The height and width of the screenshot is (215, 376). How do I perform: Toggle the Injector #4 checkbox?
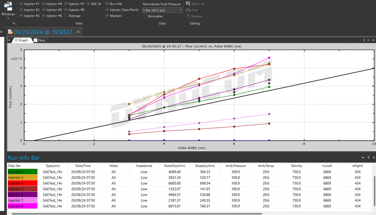click(x=43, y=4)
